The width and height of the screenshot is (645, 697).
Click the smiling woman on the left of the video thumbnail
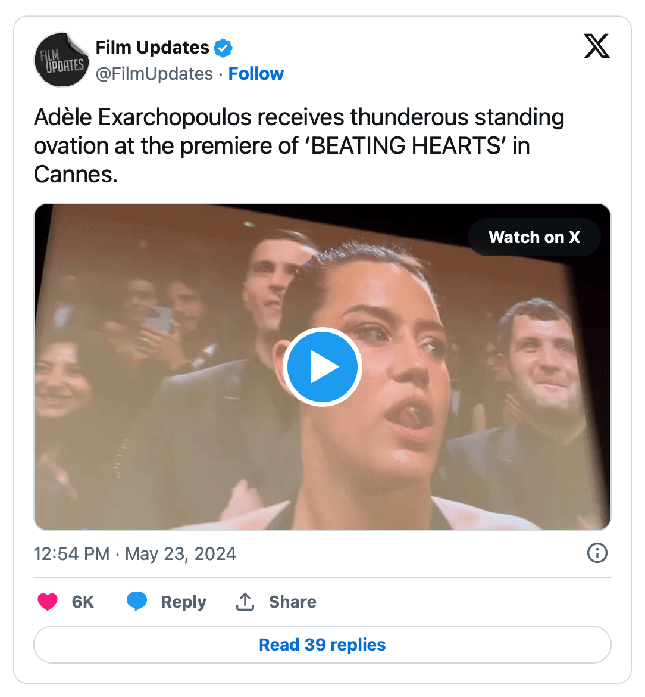click(61, 378)
